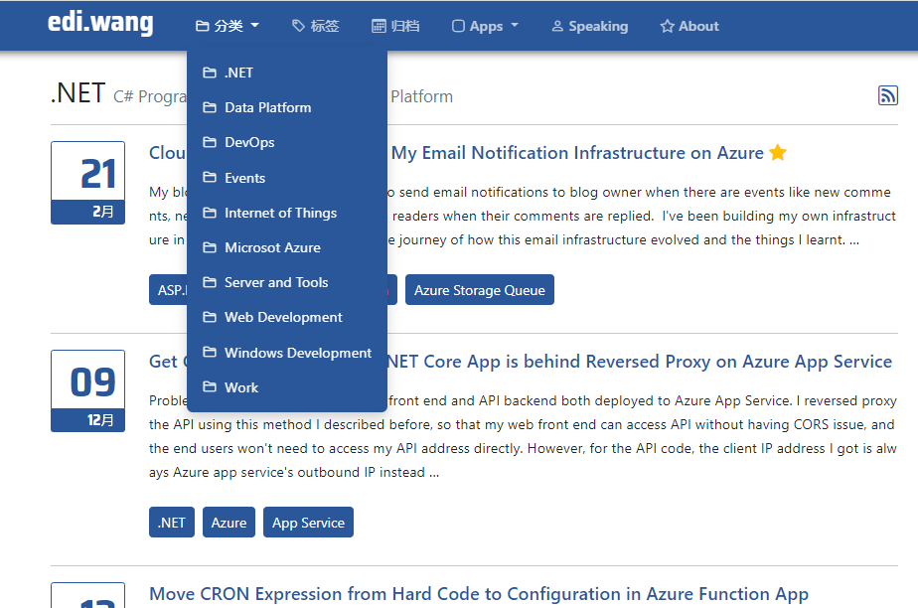
Task: Pick Windows Development category
Action: [287, 353]
